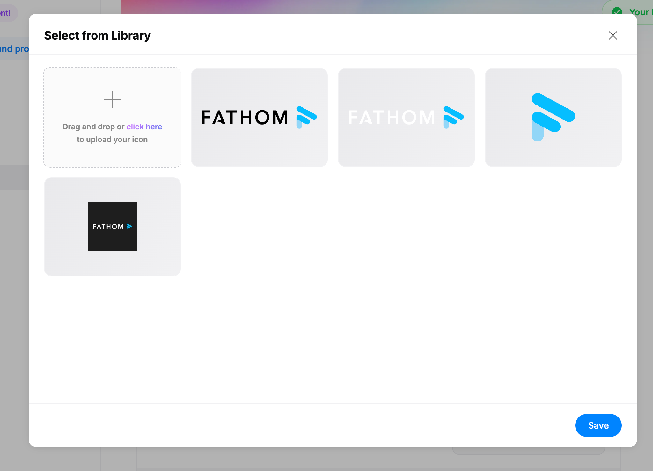Click the green 'Your' notification text

coord(639,12)
